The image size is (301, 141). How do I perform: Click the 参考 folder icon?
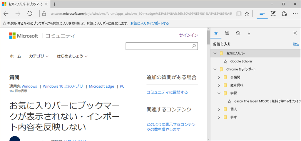click(225, 117)
